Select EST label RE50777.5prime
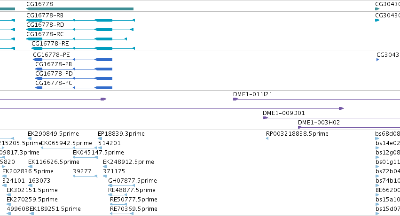The height and width of the screenshot is (216, 400). click(133, 200)
